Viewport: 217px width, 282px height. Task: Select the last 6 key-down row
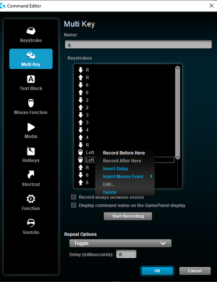tap(86, 175)
